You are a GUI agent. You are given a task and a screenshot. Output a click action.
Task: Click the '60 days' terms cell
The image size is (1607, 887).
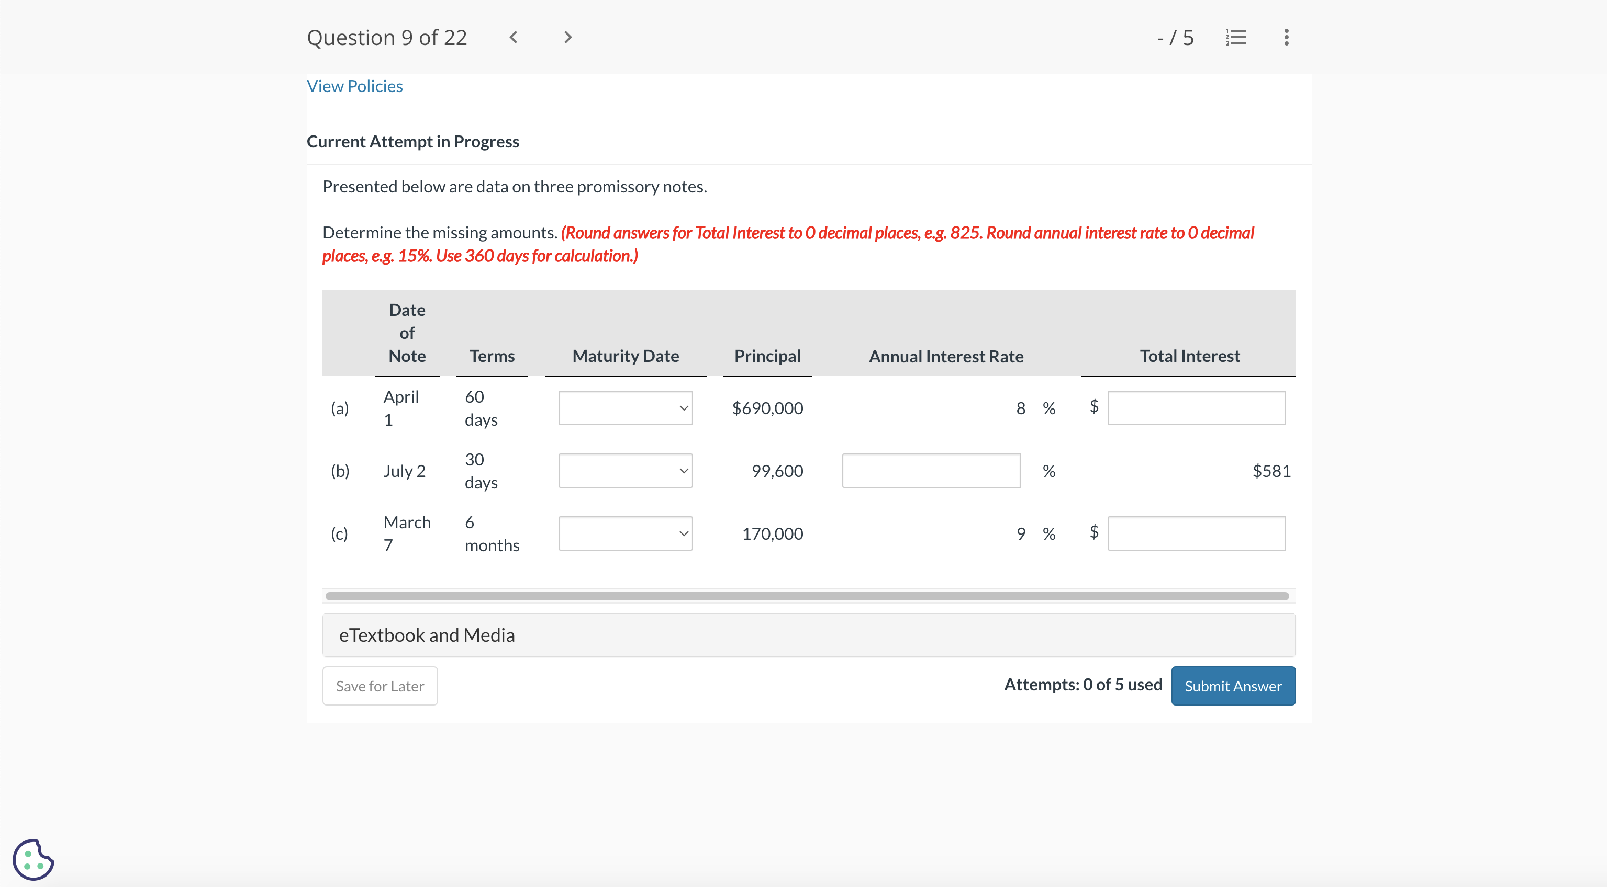481,408
